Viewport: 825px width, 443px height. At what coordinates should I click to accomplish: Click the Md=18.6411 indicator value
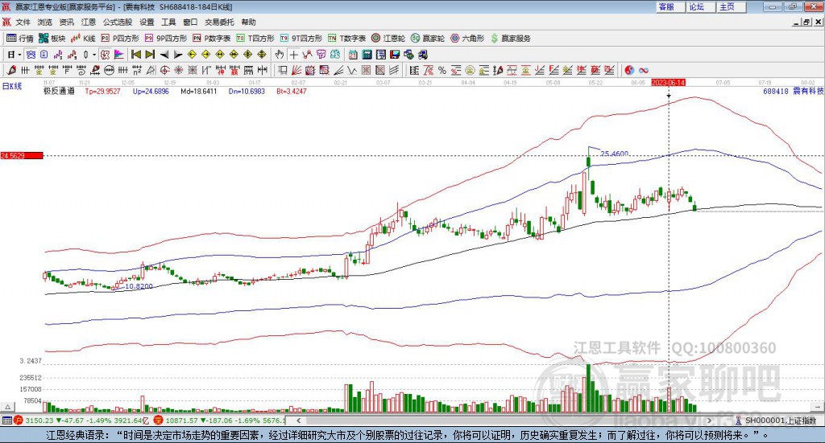(199, 91)
